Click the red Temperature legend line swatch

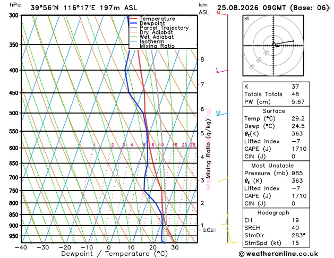tap(134, 19)
